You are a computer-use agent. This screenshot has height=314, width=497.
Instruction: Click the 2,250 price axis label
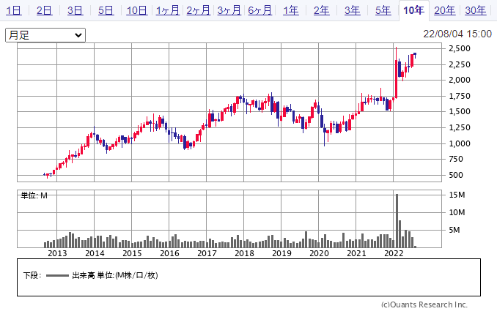(x=460, y=64)
